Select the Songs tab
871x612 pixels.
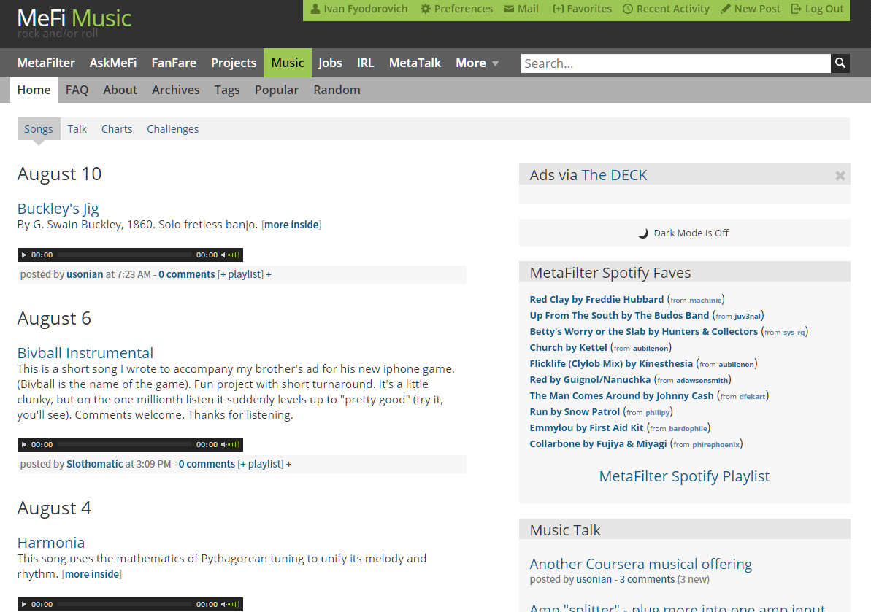click(x=38, y=128)
